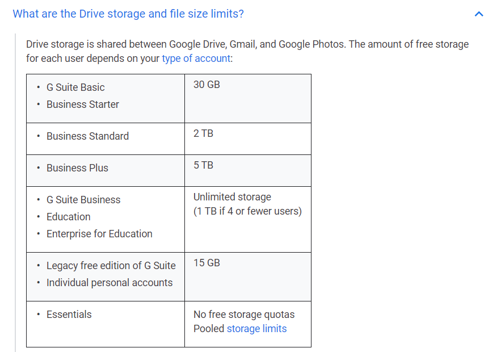Open the 'storage limits' link
This screenshot has width=501, height=352.
(x=256, y=329)
